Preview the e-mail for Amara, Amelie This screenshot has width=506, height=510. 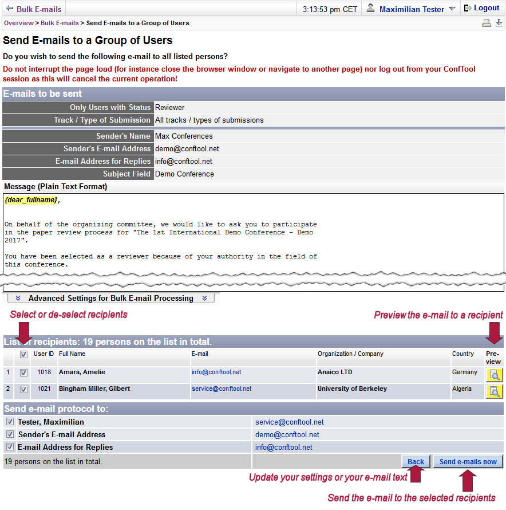[x=495, y=375]
